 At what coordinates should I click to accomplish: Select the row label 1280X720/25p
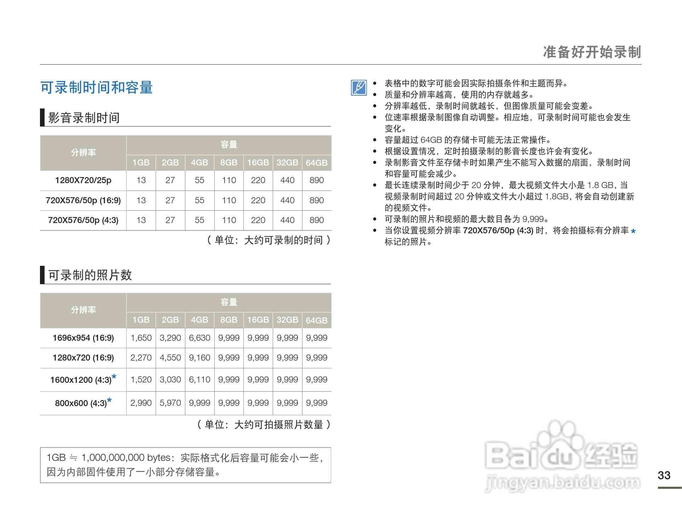[83, 180]
